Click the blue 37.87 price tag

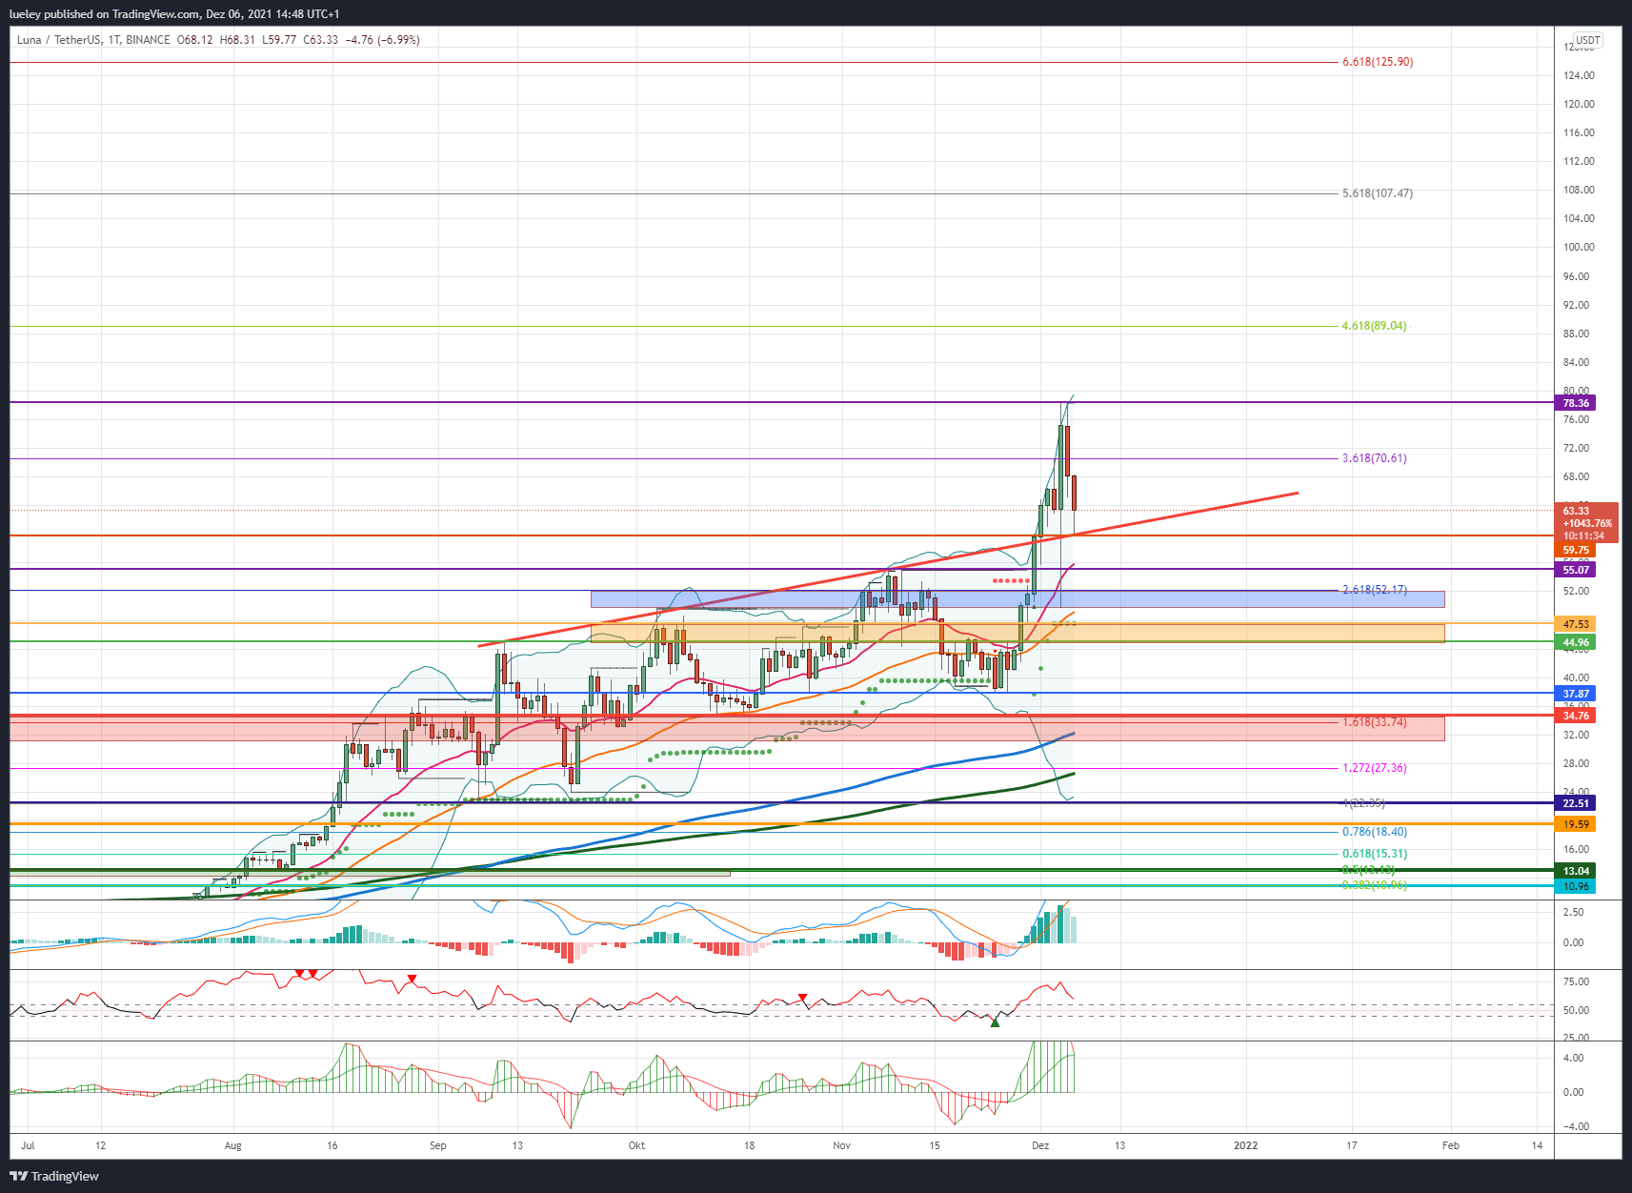[1576, 694]
